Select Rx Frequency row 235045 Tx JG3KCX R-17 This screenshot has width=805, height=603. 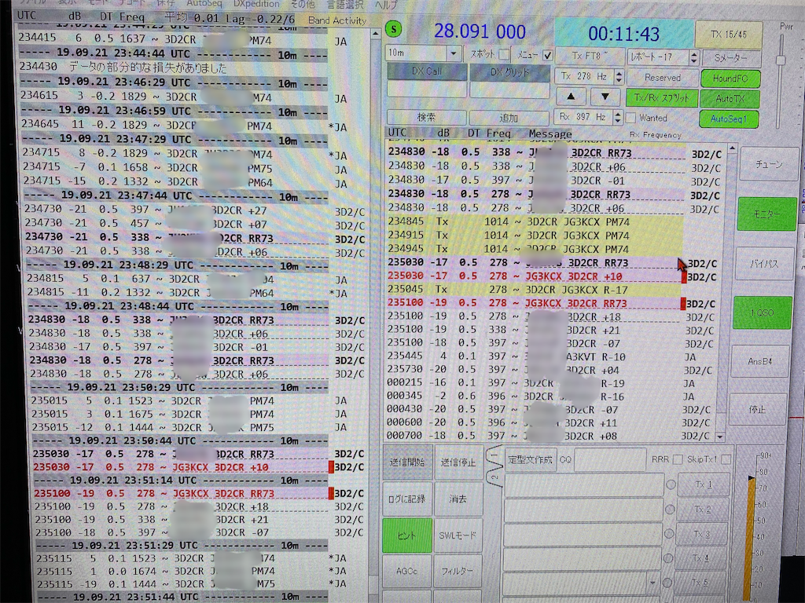pos(534,290)
